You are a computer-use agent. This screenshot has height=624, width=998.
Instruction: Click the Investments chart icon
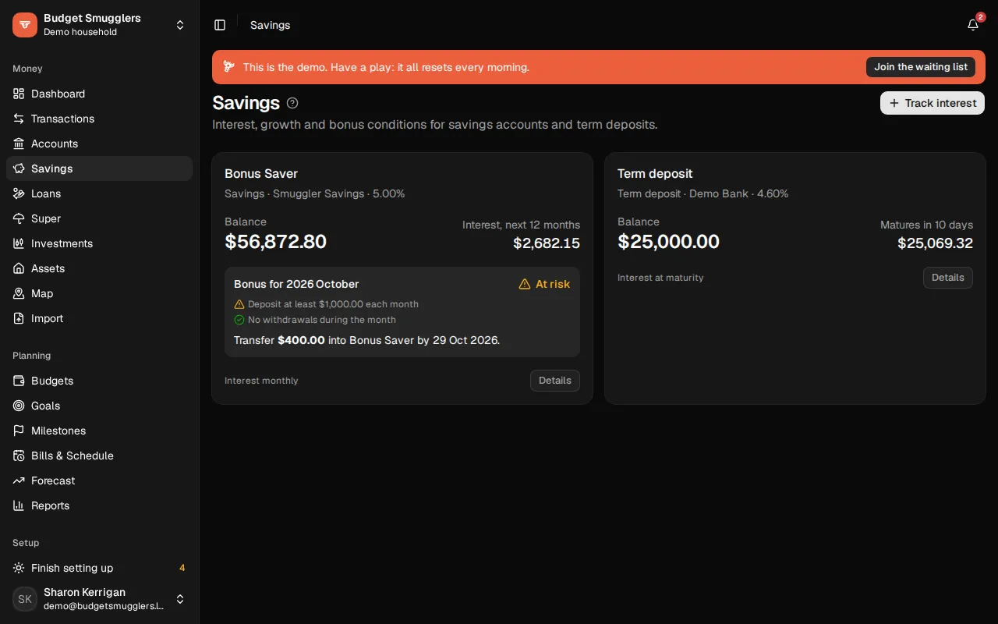coord(19,243)
